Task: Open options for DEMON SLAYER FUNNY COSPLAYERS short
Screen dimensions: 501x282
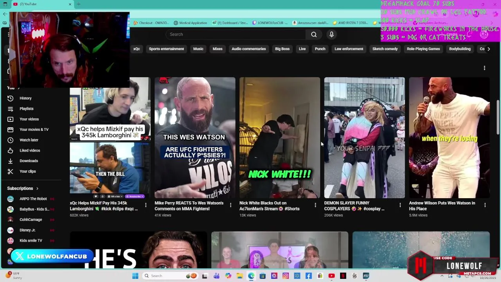Action: click(x=400, y=205)
